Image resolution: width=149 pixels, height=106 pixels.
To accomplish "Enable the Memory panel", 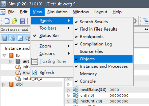I will pos(103,74).
